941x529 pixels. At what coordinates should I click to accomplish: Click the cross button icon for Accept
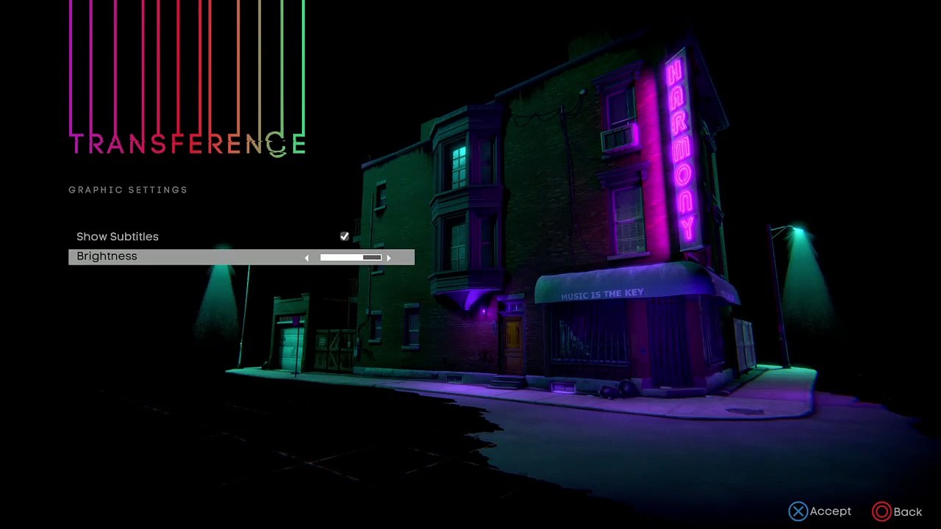point(798,511)
